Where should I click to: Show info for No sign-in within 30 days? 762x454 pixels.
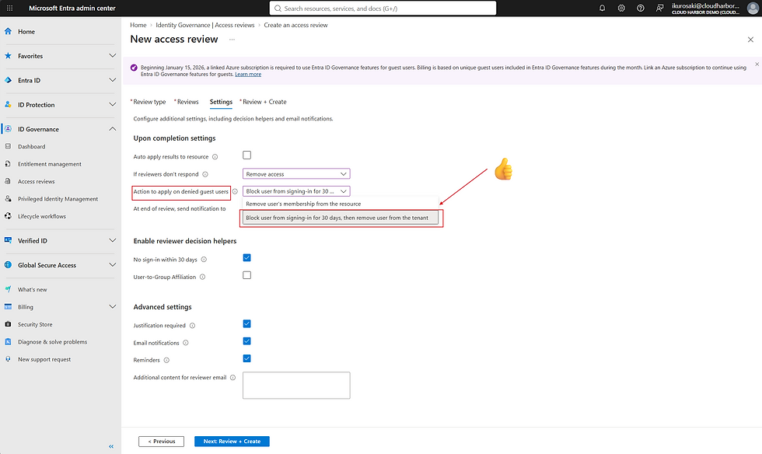[204, 260]
